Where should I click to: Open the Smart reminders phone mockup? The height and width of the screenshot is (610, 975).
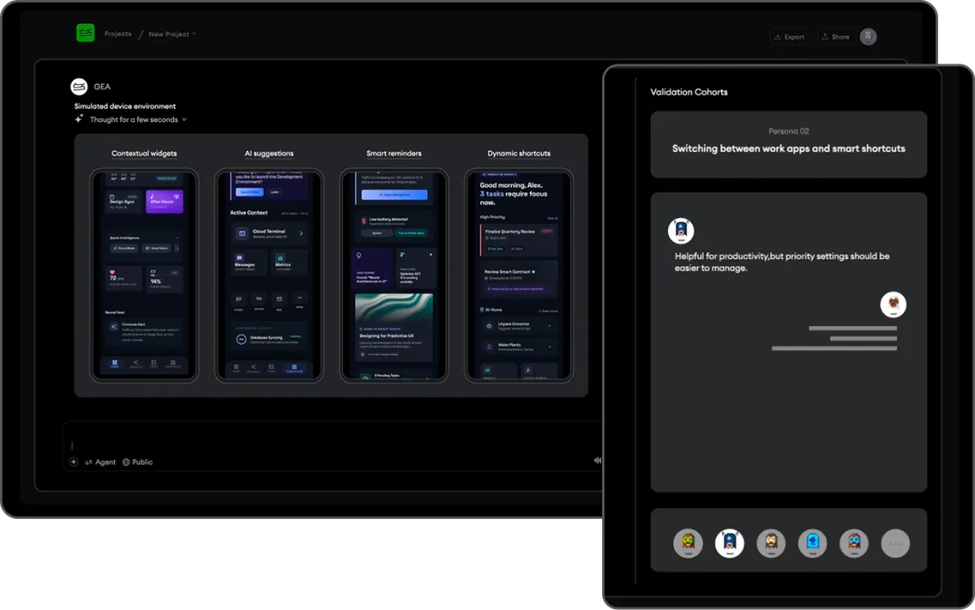tap(394, 275)
